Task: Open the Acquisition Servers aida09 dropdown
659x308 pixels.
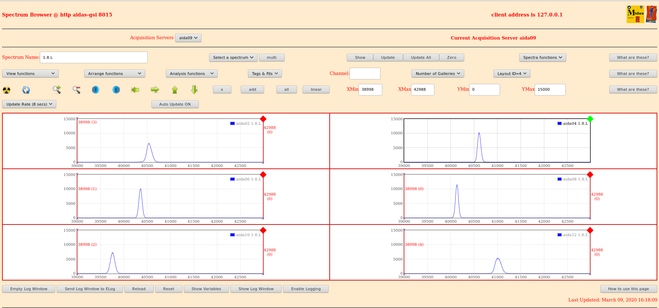Action: pyautogui.click(x=188, y=38)
